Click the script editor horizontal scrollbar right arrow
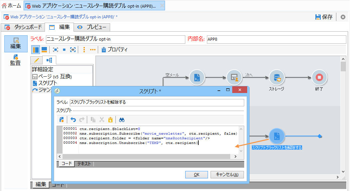 point(235,156)
